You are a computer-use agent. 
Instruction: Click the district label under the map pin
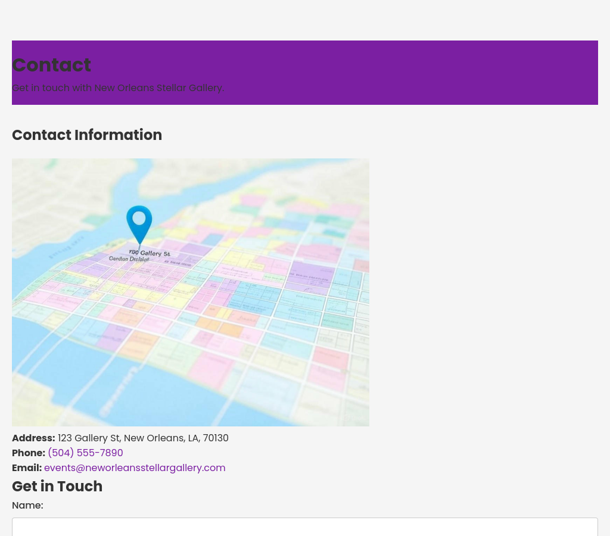(x=129, y=259)
